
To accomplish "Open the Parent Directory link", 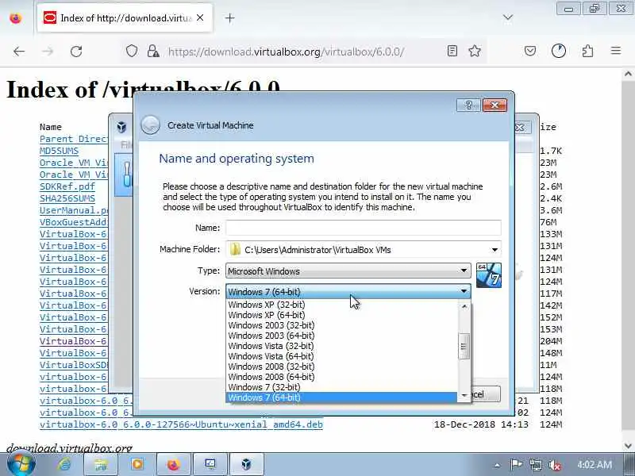I will 74,139.
